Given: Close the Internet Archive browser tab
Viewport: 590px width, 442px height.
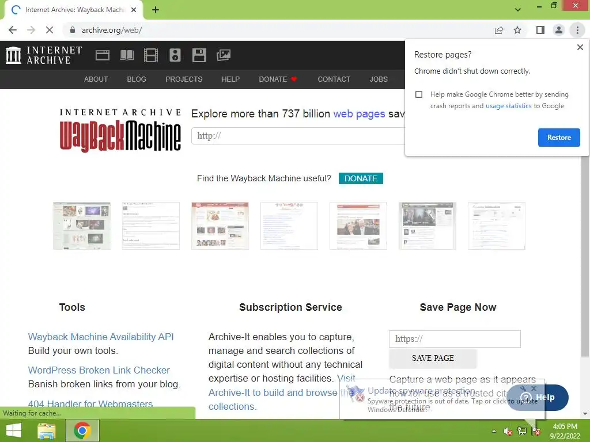Looking at the screenshot, I should (134, 10).
